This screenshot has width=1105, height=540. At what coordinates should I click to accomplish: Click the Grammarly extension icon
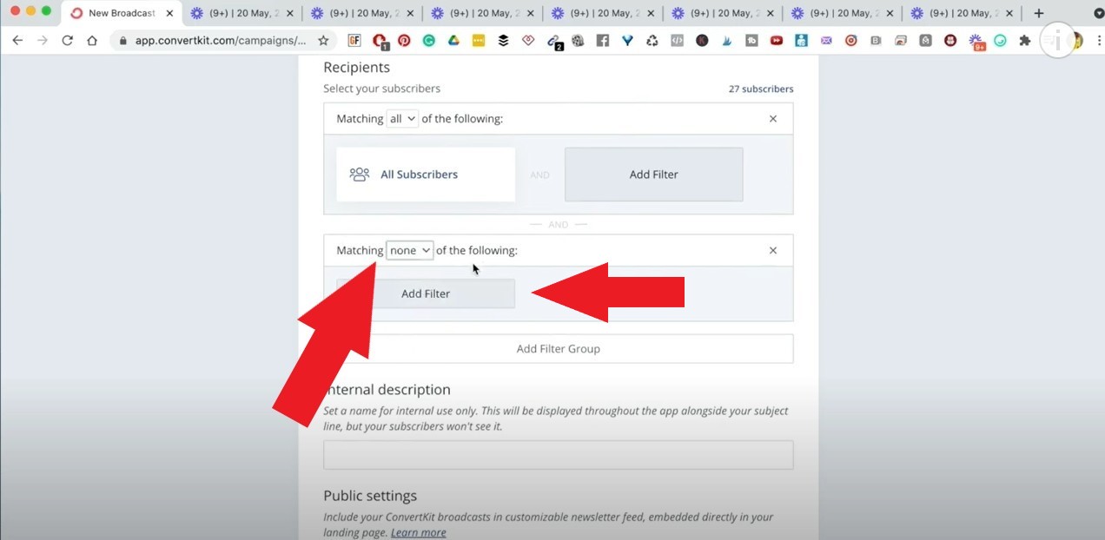(x=428, y=40)
